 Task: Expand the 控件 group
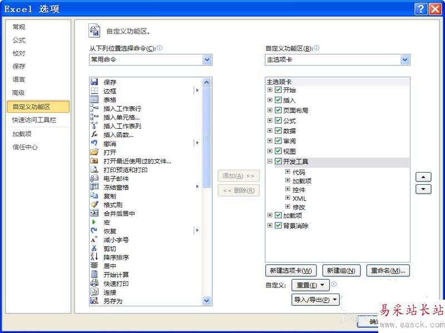[x=288, y=189]
